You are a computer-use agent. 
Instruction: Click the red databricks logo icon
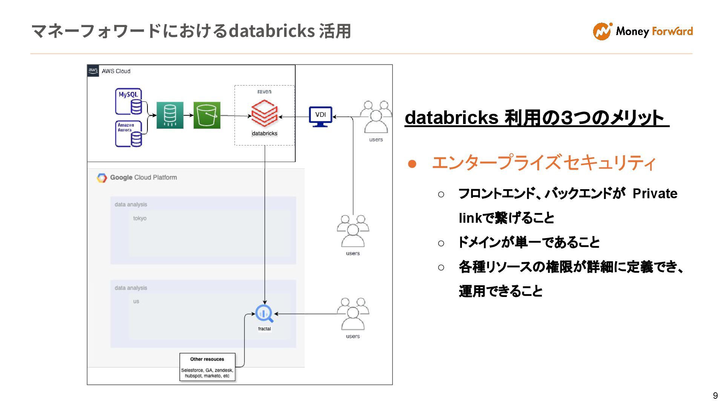[x=264, y=113]
